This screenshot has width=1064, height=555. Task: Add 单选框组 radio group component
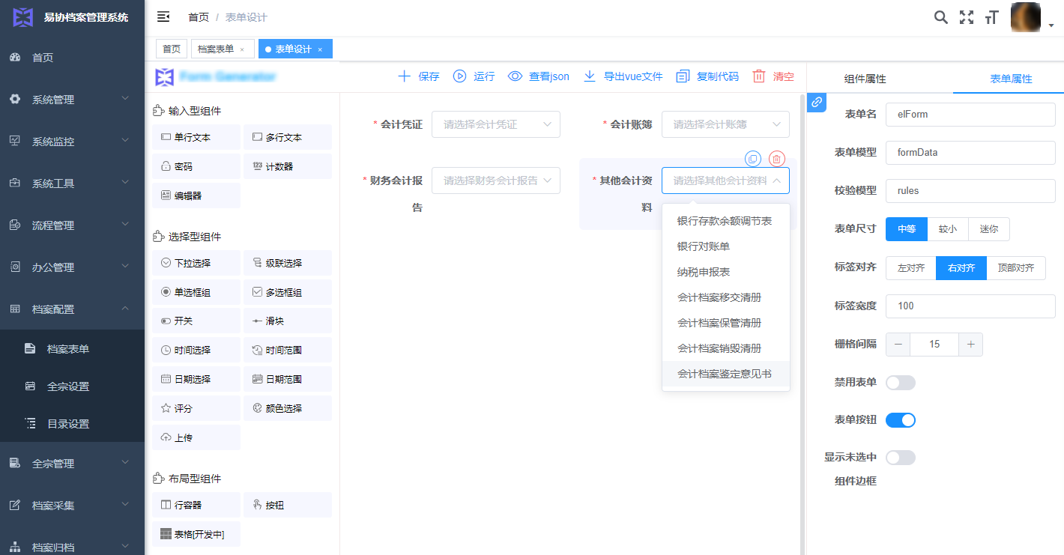(196, 292)
